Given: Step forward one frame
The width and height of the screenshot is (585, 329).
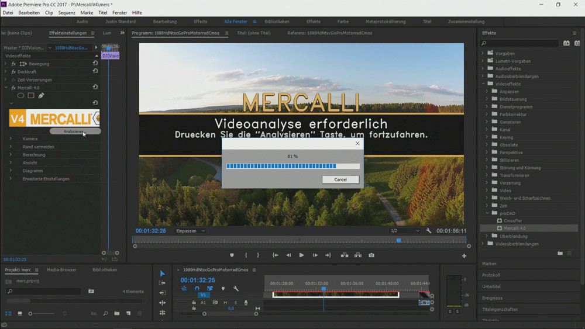Looking at the screenshot, I should 315,255.
